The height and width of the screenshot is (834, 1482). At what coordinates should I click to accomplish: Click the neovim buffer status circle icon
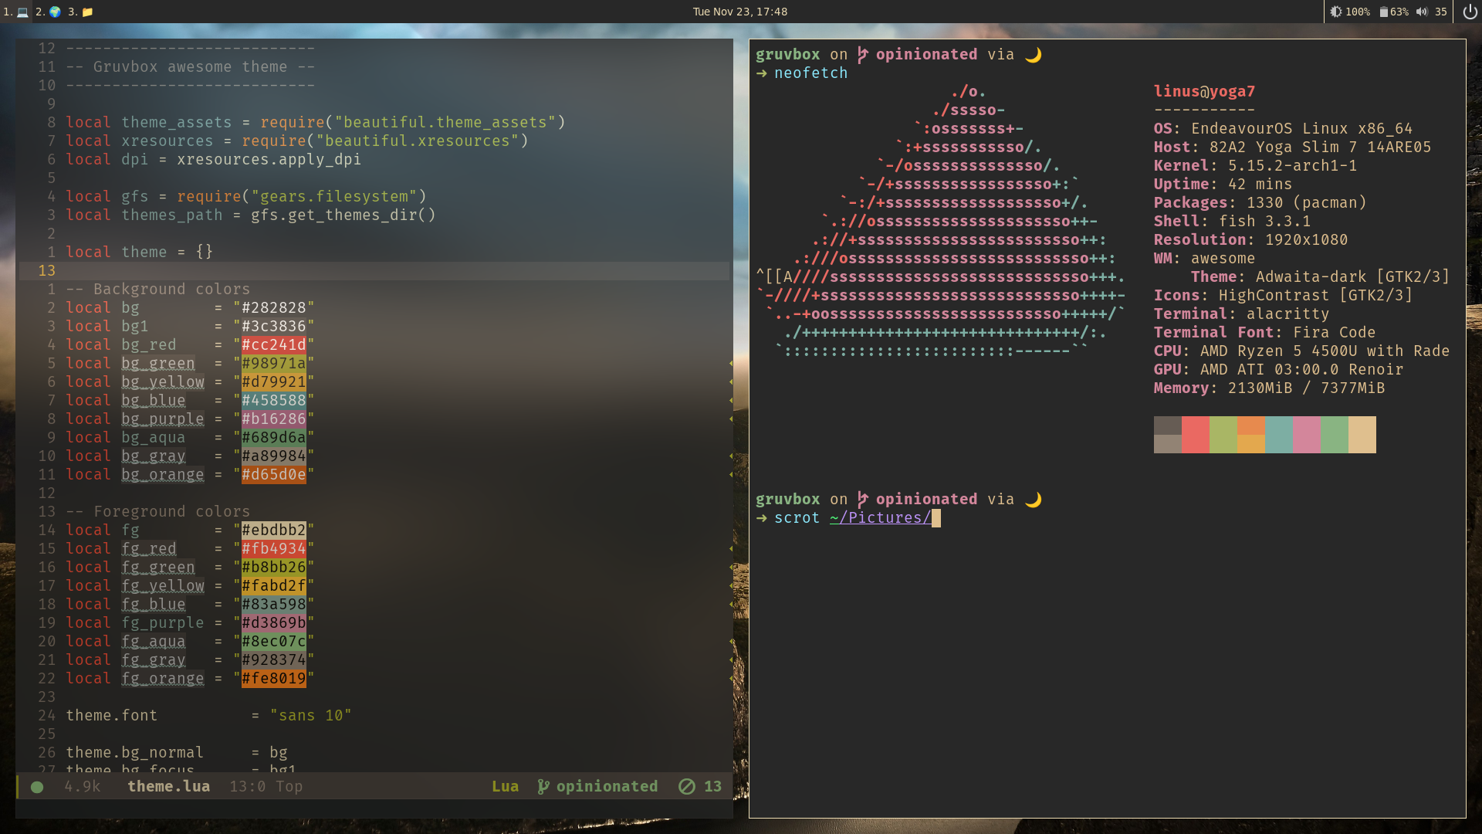pos(39,786)
